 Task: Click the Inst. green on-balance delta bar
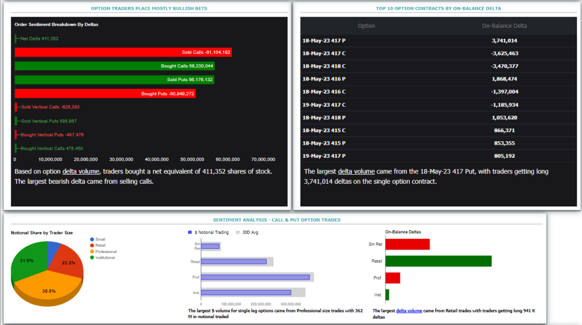388,295
